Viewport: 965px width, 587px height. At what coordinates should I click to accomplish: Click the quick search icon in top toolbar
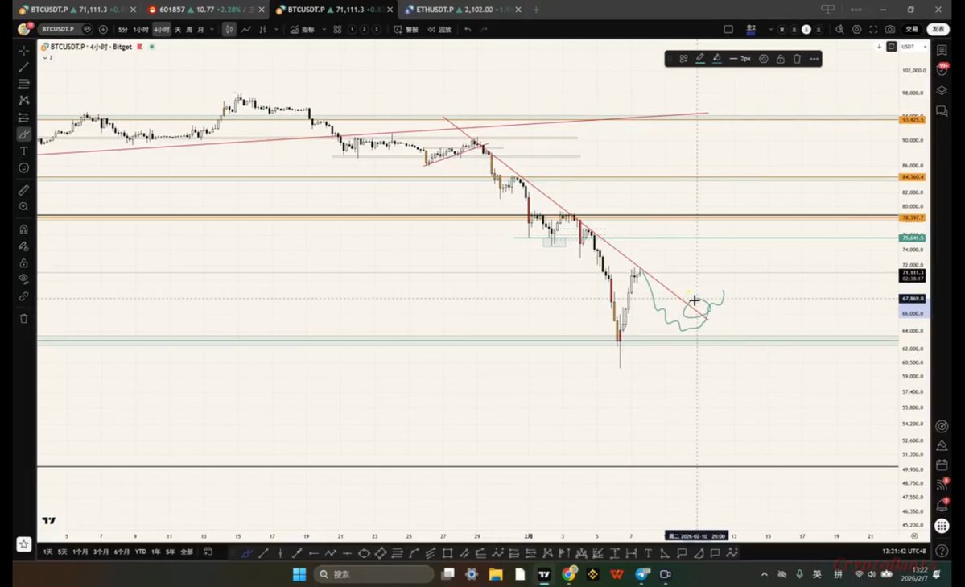click(839, 30)
